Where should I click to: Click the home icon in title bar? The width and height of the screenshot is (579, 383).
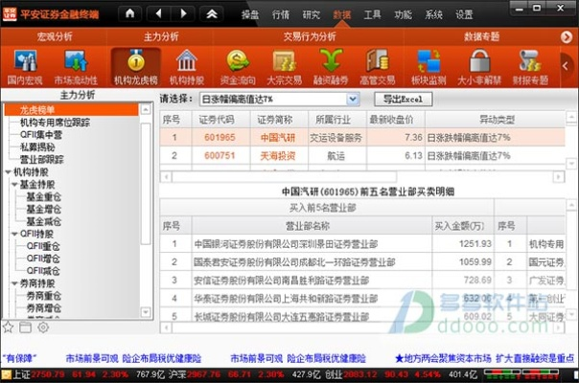click(x=130, y=14)
